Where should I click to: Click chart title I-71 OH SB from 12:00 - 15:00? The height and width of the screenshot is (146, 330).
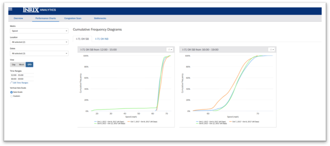[99, 49]
